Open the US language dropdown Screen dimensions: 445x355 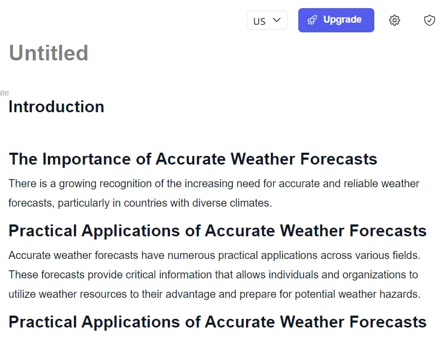tap(267, 21)
